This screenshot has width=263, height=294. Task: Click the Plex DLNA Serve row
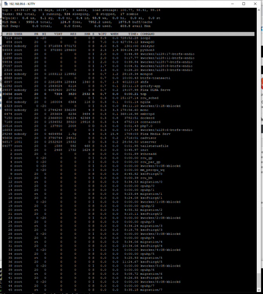click(x=128, y=90)
